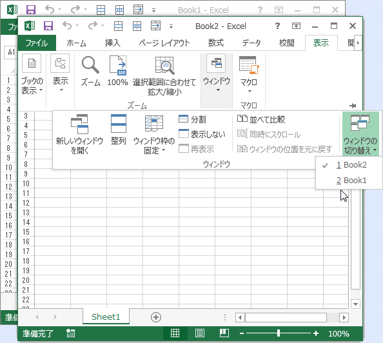Click Arrange All (整列) icon

[119, 130]
